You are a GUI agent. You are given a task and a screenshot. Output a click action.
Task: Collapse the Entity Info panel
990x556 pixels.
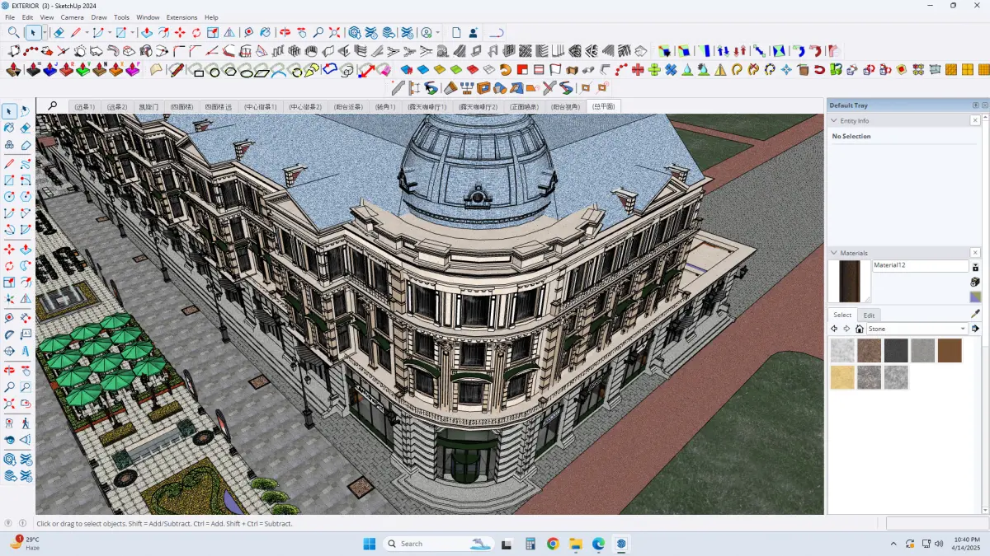click(x=834, y=120)
